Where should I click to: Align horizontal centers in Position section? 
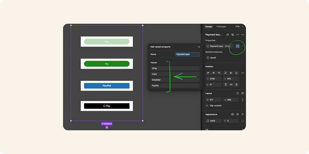coord(214,73)
